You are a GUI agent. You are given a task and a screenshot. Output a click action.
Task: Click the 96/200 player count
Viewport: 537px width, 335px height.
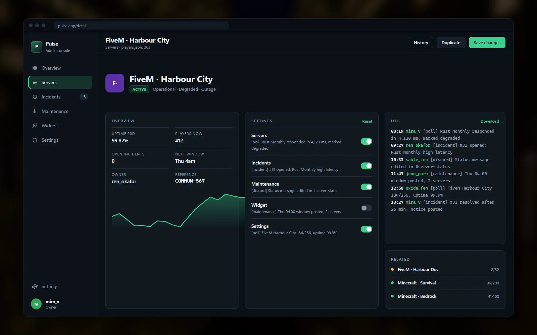(493, 283)
